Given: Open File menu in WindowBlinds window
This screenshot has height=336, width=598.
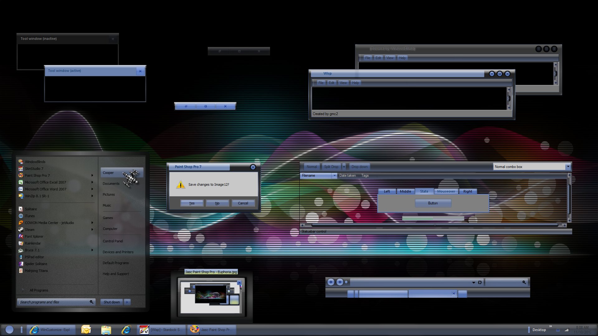Looking at the screenshot, I should tap(368, 58).
